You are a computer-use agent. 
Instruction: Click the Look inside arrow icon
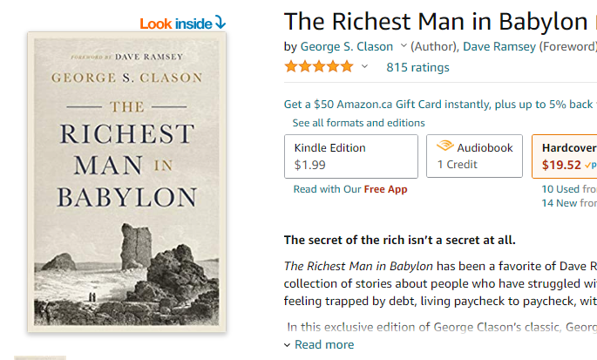[x=220, y=22]
